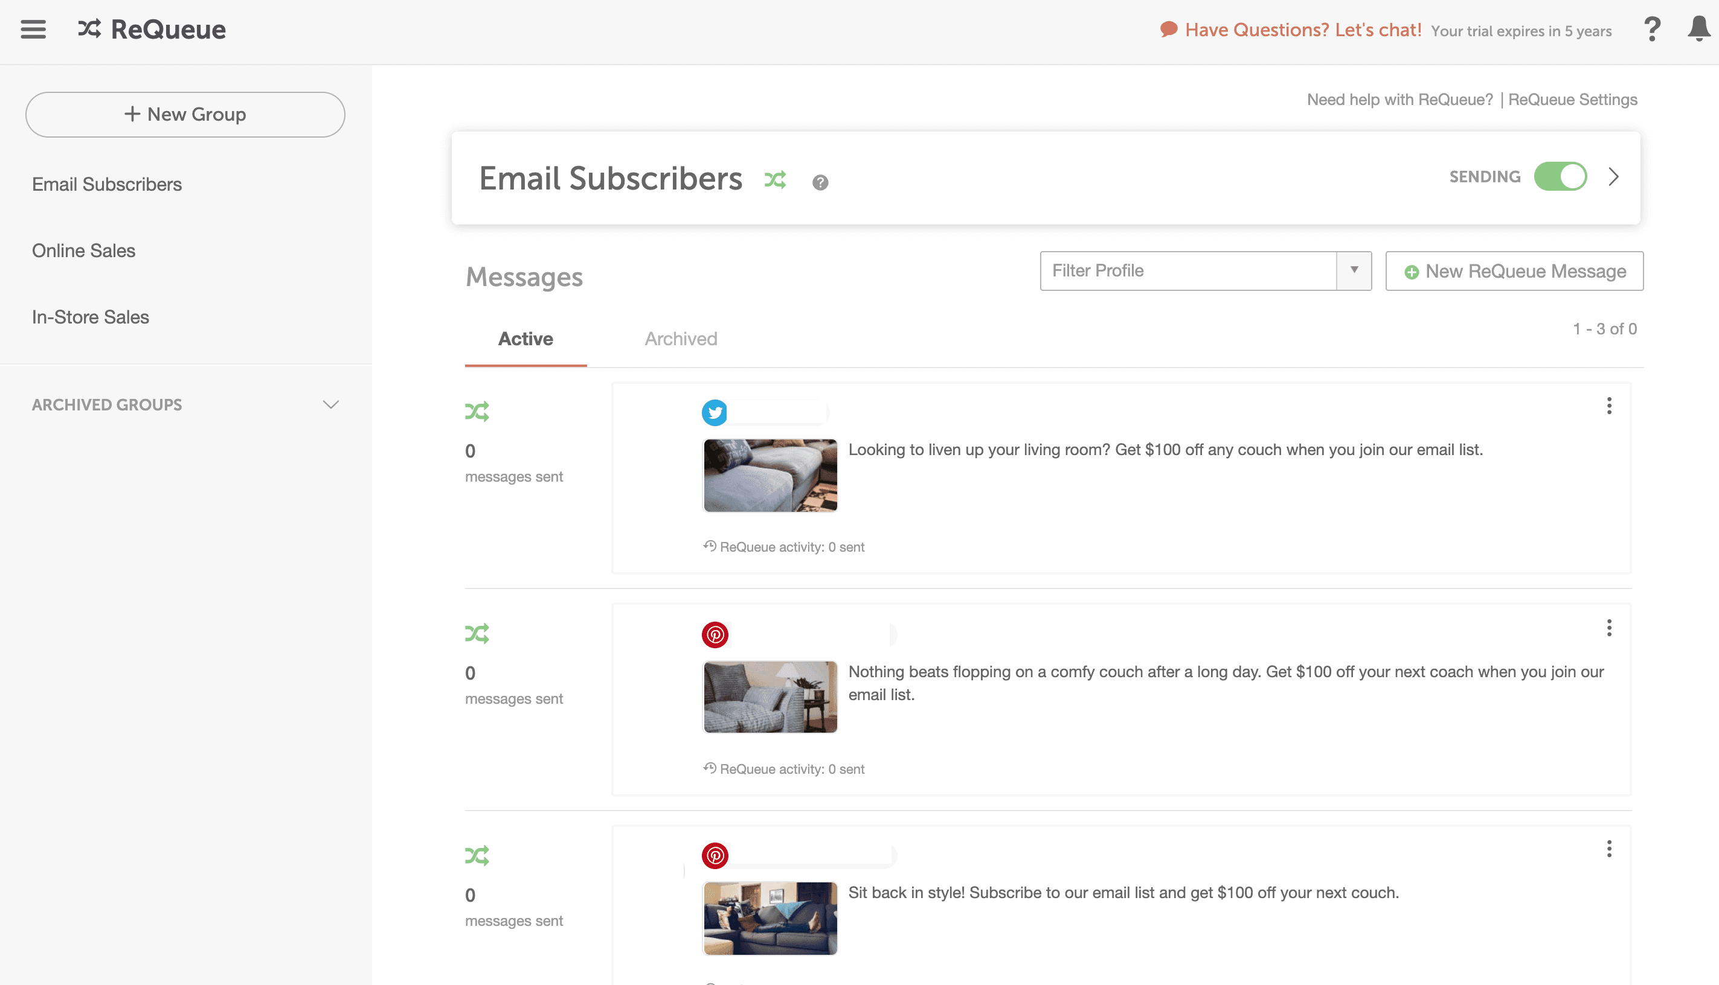Click shuffle icon for 'Nothing beats flopping' message

click(477, 633)
